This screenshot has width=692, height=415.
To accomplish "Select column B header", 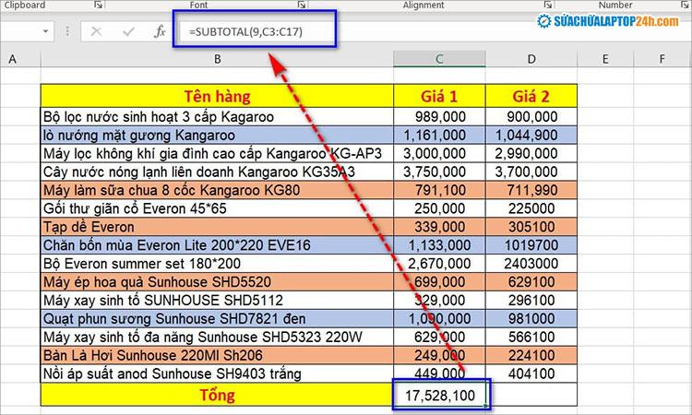I will tap(217, 59).
